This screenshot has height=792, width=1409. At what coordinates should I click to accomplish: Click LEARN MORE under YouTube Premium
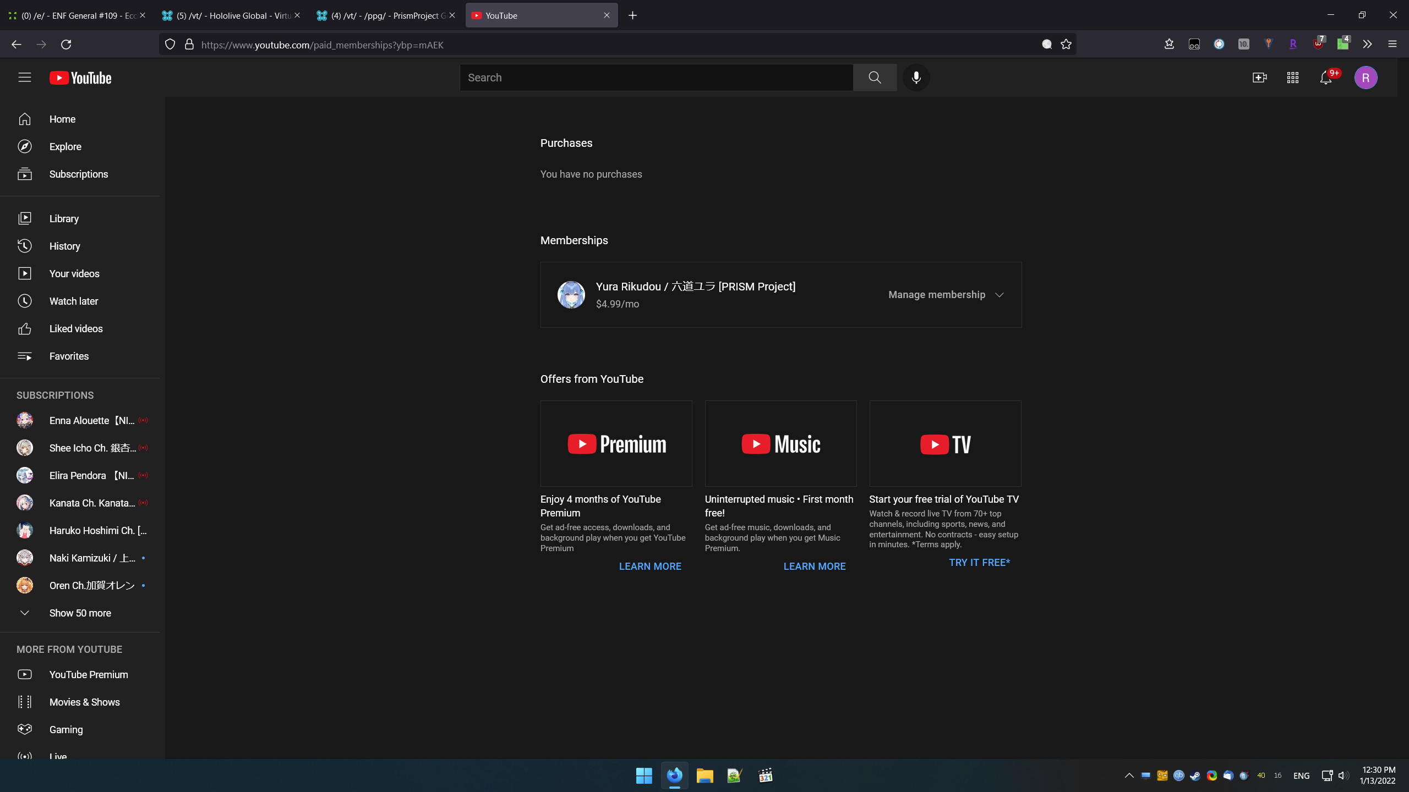(650, 566)
